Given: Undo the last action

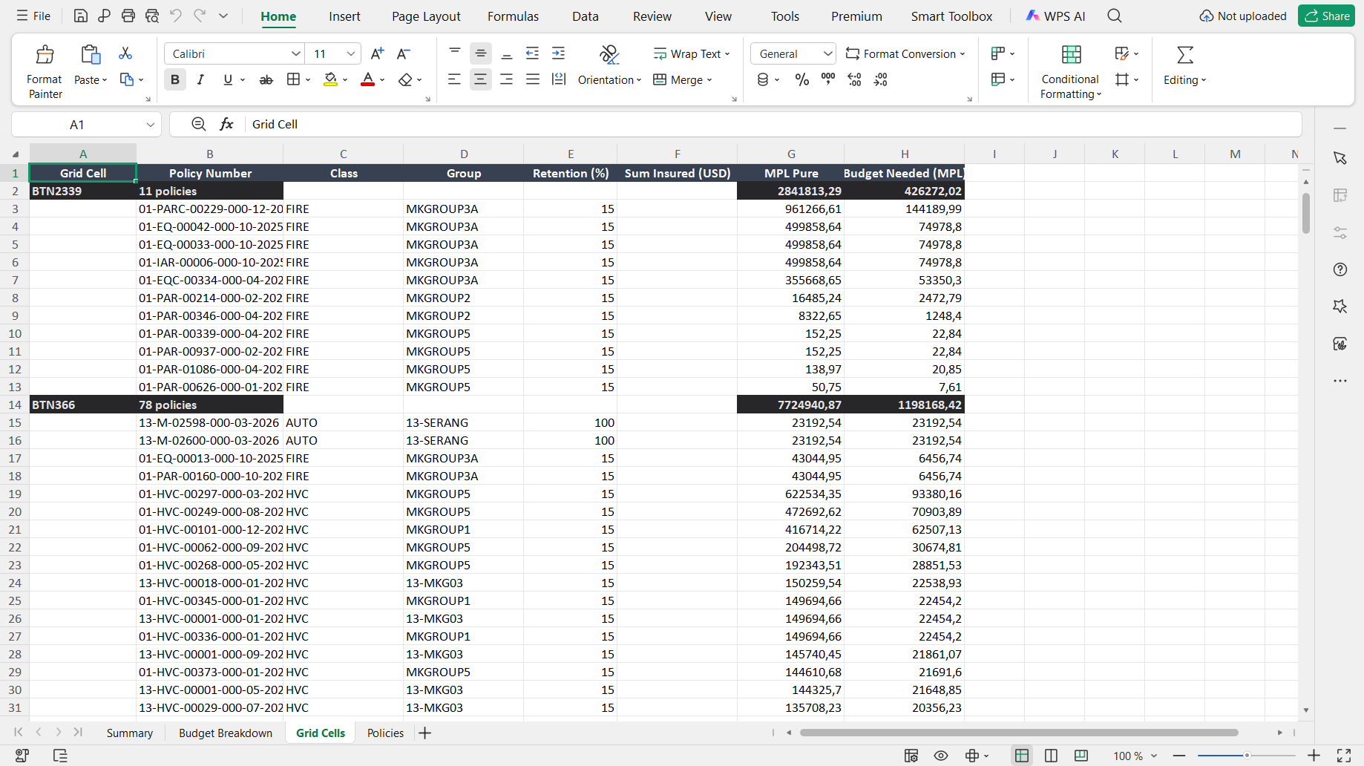Looking at the screenshot, I should [x=176, y=16].
